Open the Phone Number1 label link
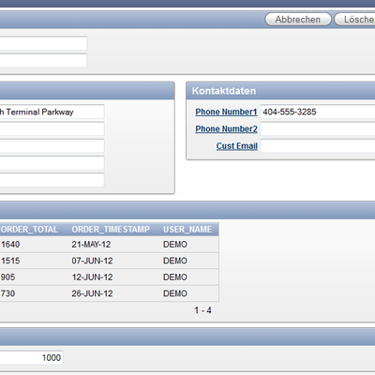The height and width of the screenshot is (375, 375). click(x=226, y=112)
